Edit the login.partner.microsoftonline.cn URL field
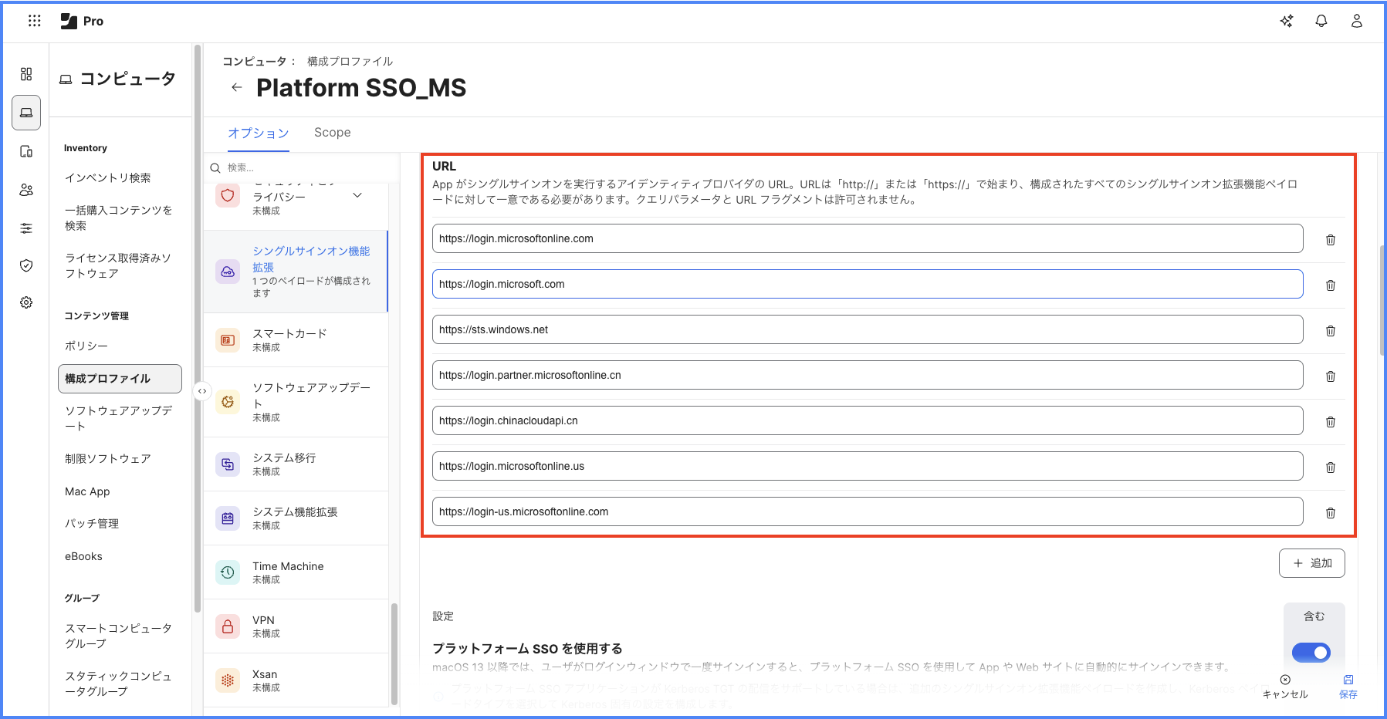The height and width of the screenshot is (719, 1387). point(868,375)
